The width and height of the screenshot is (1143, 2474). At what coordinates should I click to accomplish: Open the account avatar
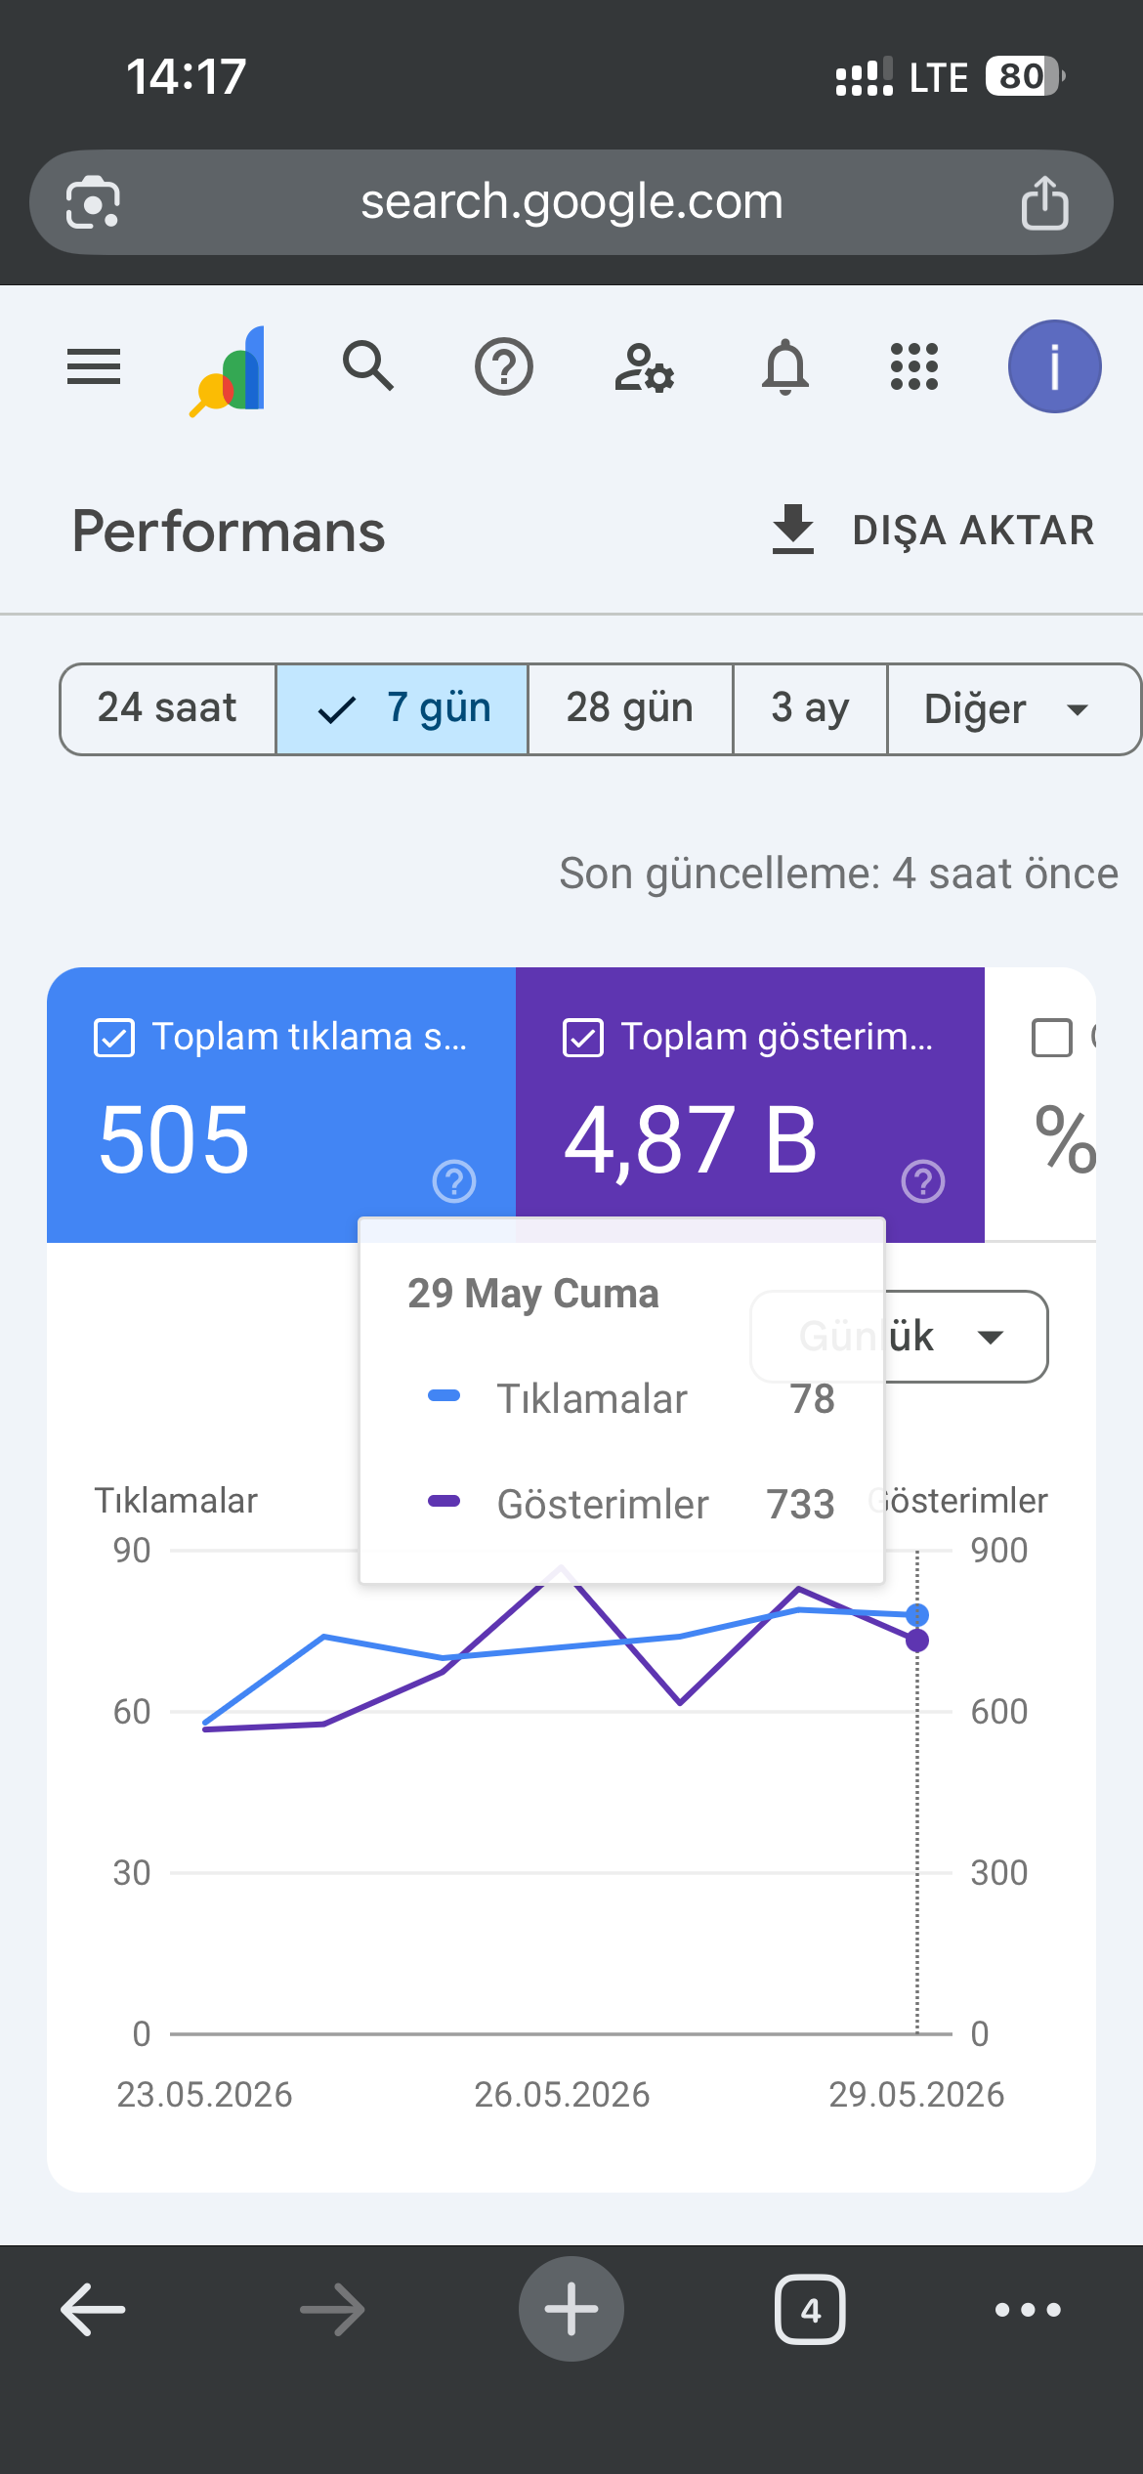(1055, 366)
